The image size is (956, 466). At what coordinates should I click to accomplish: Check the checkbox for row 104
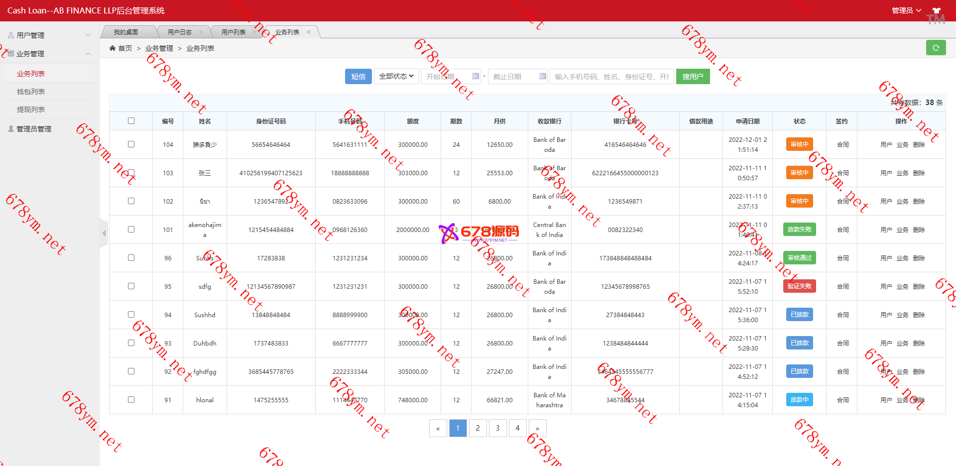point(131,144)
